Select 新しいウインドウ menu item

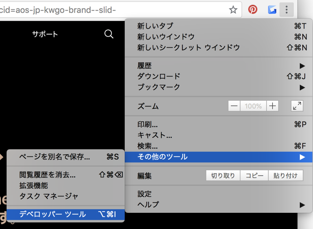click(x=219, y=37)
